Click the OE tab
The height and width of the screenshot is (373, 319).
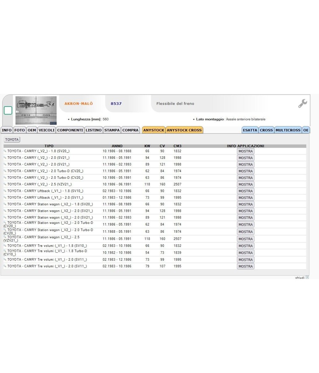pos(306,130)
